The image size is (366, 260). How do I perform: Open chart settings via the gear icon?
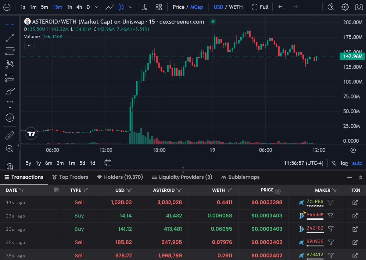(345, 7)
